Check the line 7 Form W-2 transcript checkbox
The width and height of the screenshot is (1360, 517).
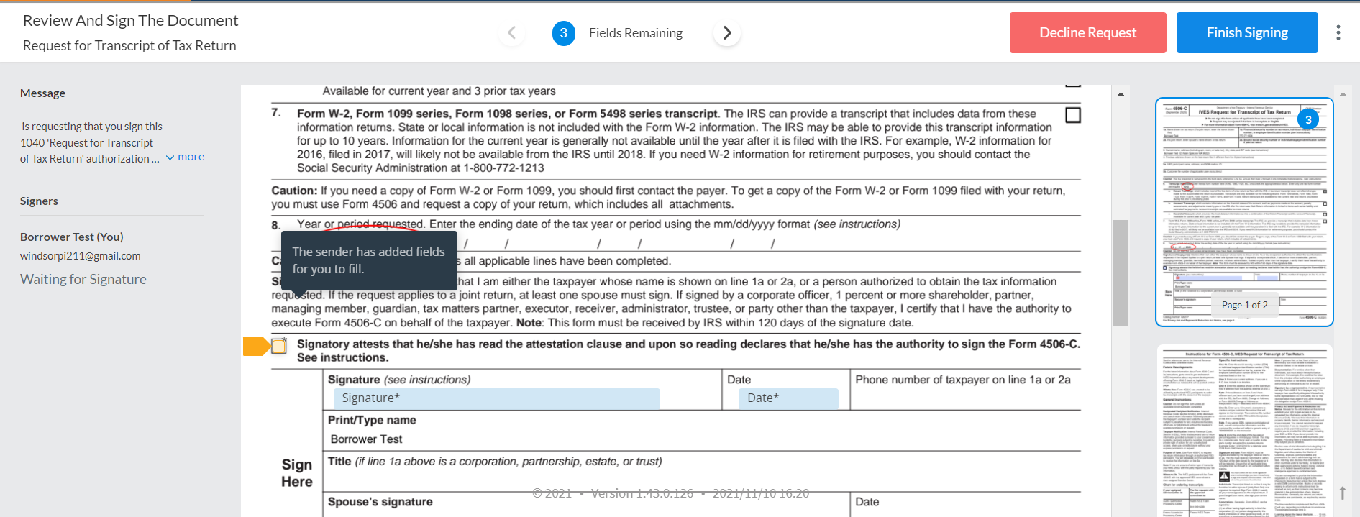(x=1073, y=115)
